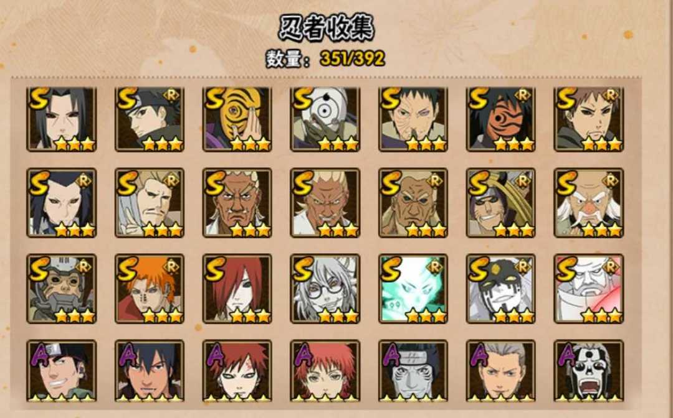Select the orange black-striped mask ninja card

(501, 119)
